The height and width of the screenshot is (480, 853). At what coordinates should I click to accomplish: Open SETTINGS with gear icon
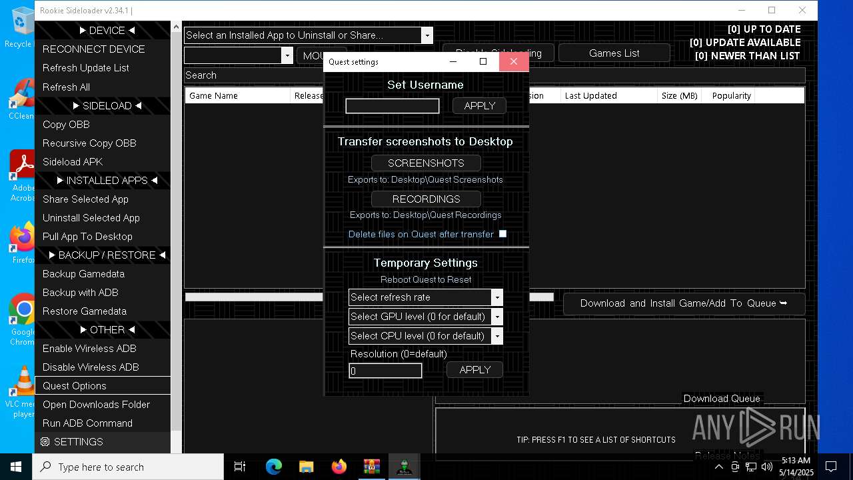[x=103, y=442]
